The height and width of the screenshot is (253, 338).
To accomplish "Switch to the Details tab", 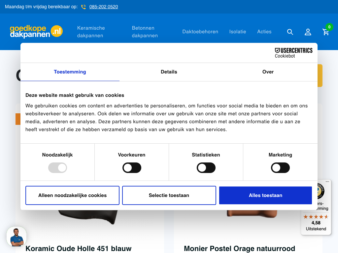I will coord(169,72).
